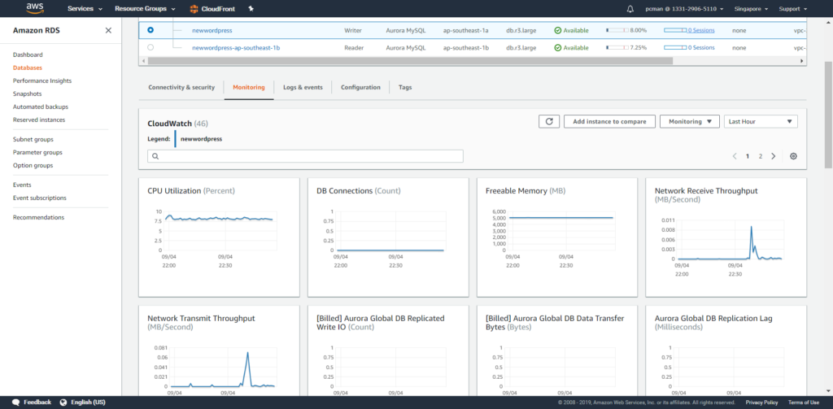Open the Singapore region selector
The height and width of the screenshot is (409, 833).
(x=750, y=9)
